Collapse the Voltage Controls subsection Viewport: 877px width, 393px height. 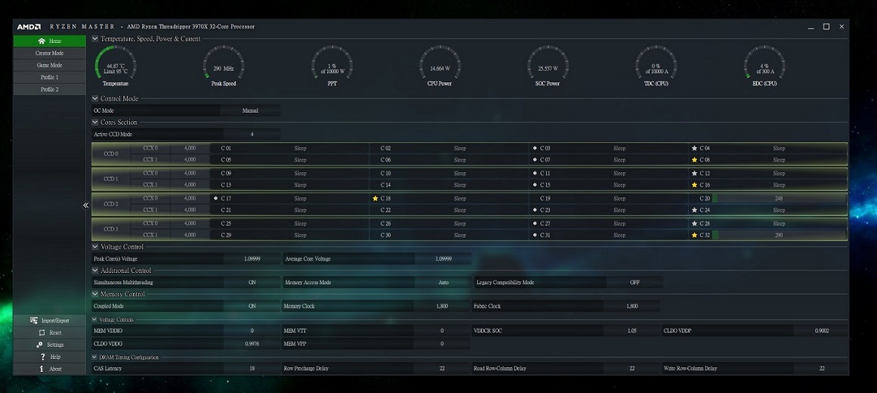coord(95,320)
